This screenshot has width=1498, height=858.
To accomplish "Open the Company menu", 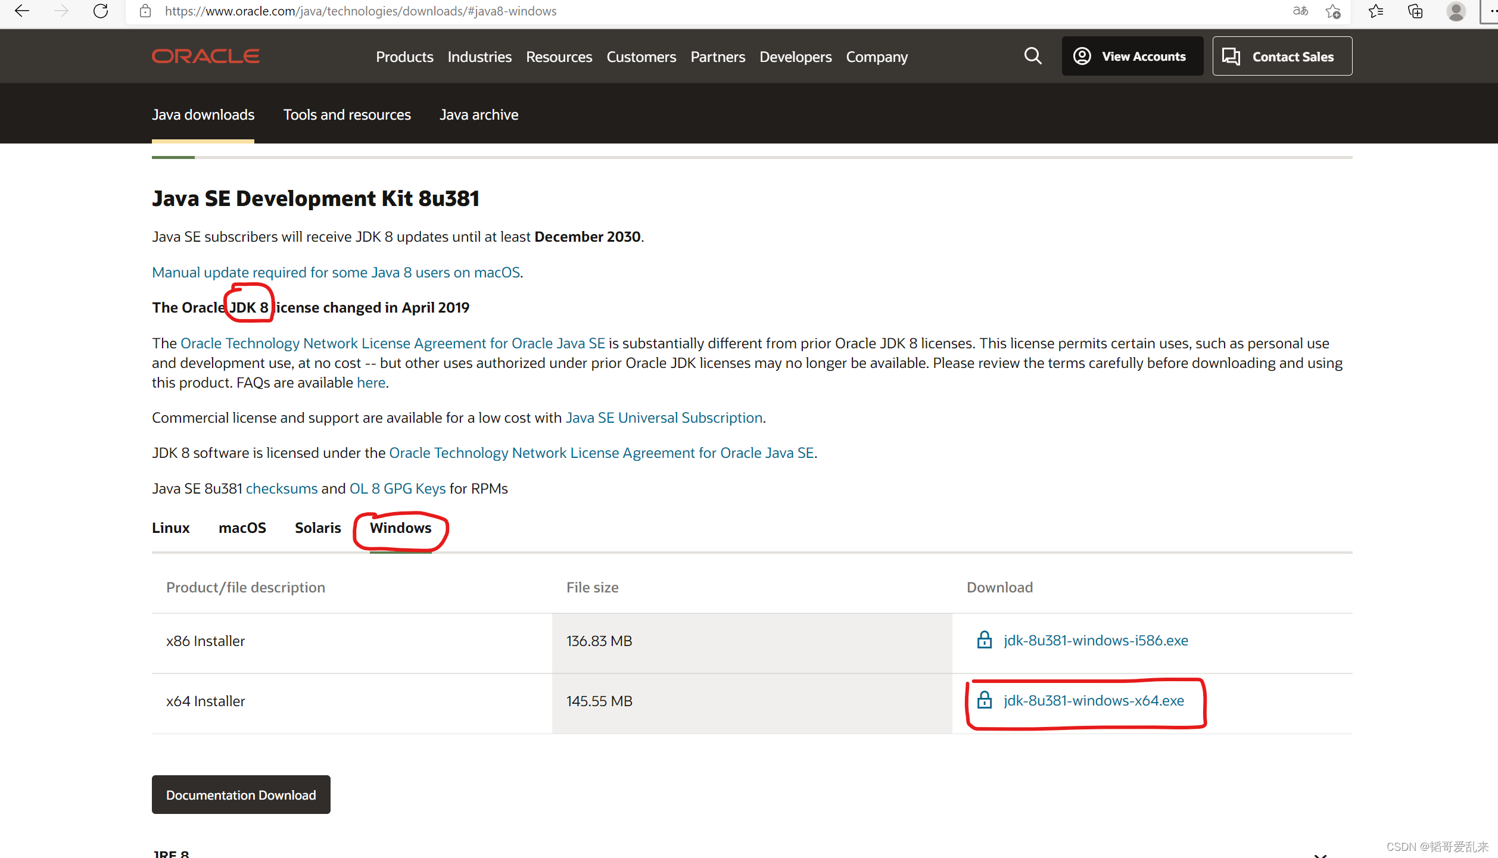I will pos(877,57).
